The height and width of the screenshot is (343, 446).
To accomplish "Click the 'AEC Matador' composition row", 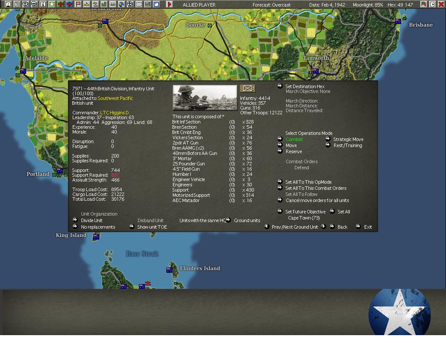I will click(213, 201).
